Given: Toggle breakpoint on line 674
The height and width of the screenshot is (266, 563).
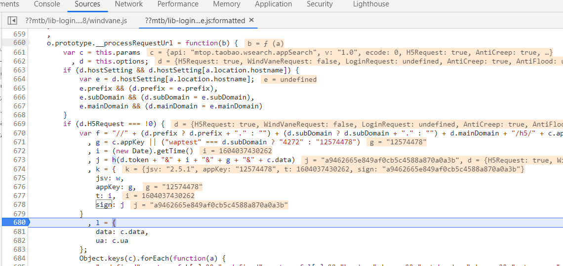Looking at the screenshot, I should [19, 168].
